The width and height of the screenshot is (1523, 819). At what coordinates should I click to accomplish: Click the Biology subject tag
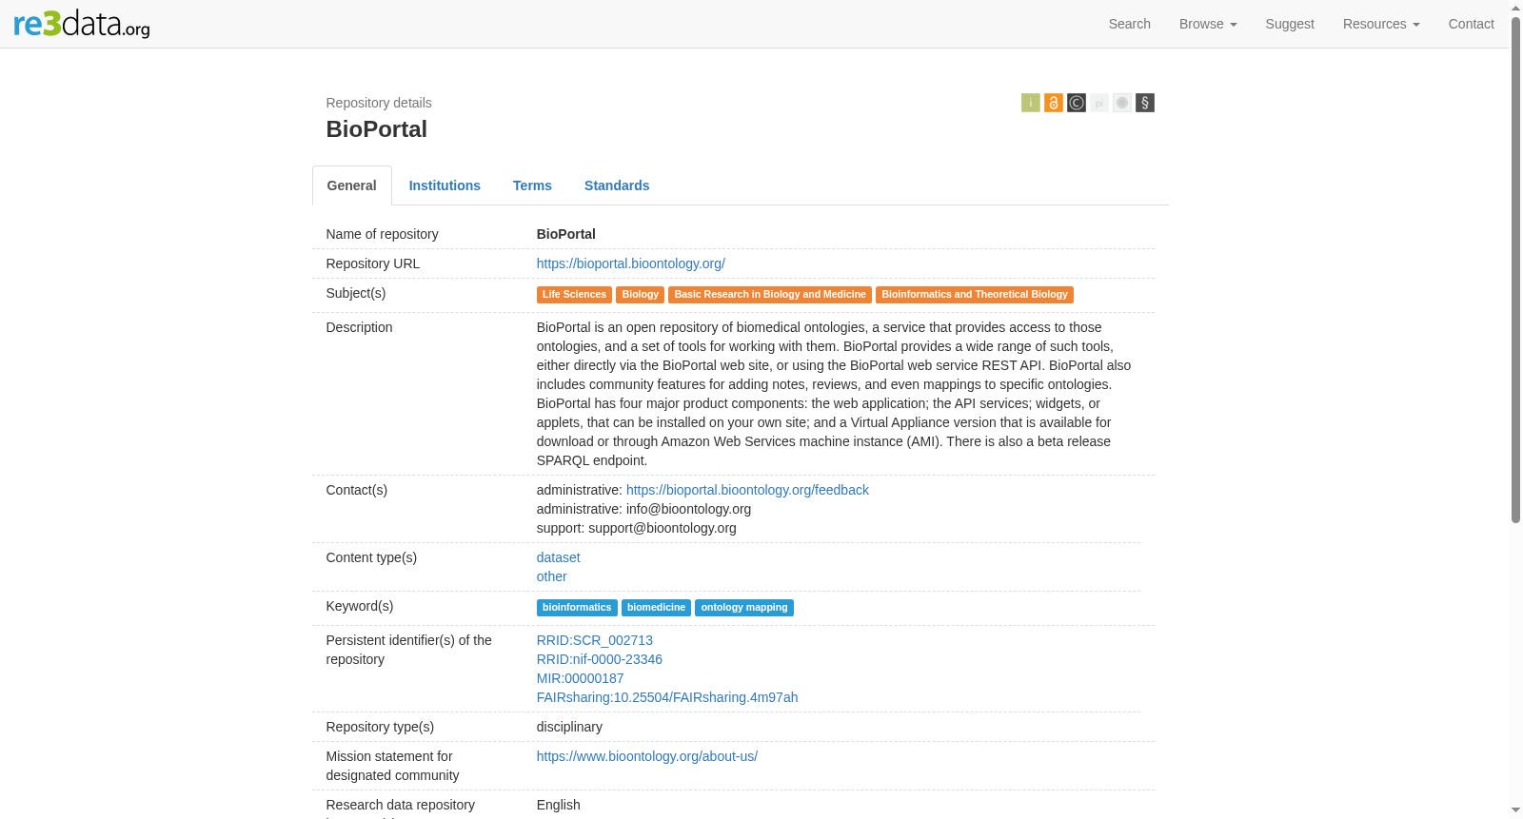(641, 295)
